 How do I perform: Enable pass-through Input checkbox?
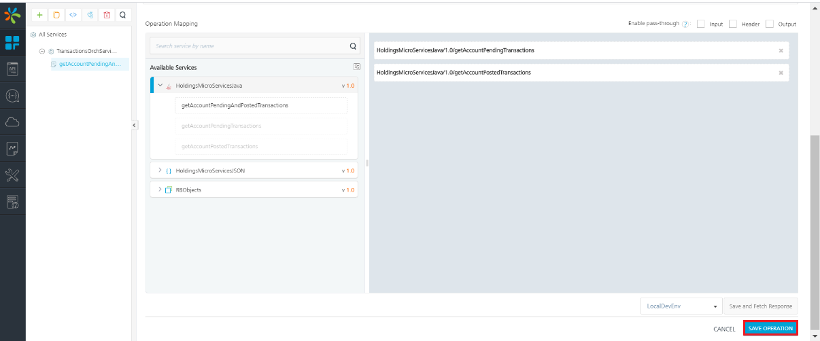pos(701,24)
